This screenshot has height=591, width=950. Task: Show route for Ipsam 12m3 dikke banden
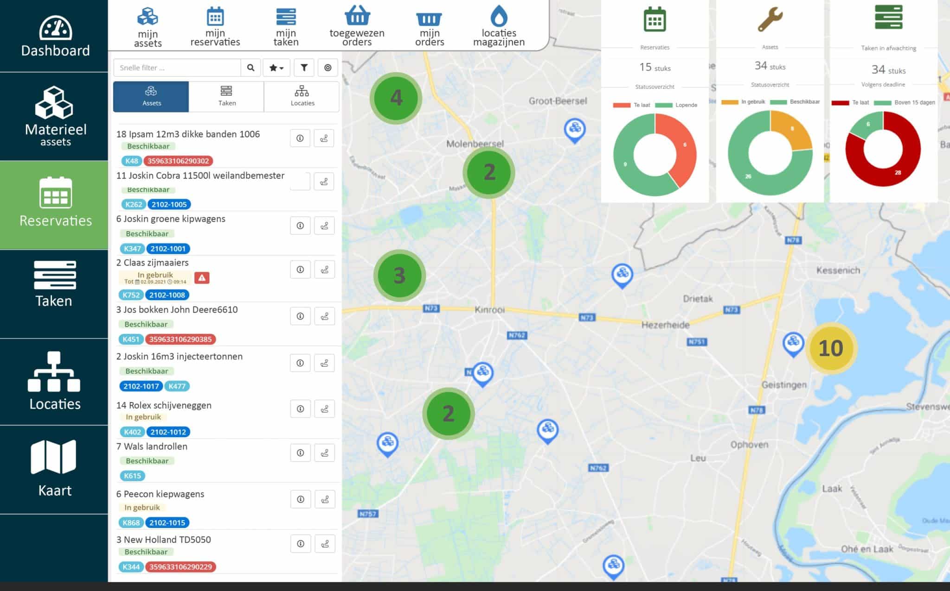pyautogui.click(x=324, y=138)
